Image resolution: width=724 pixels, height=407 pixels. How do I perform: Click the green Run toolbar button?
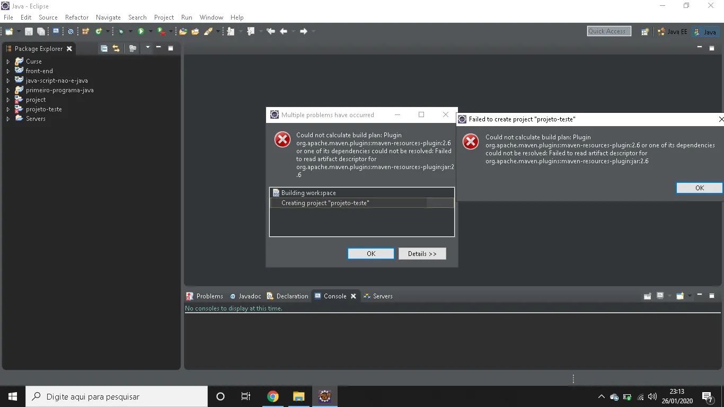141,32
